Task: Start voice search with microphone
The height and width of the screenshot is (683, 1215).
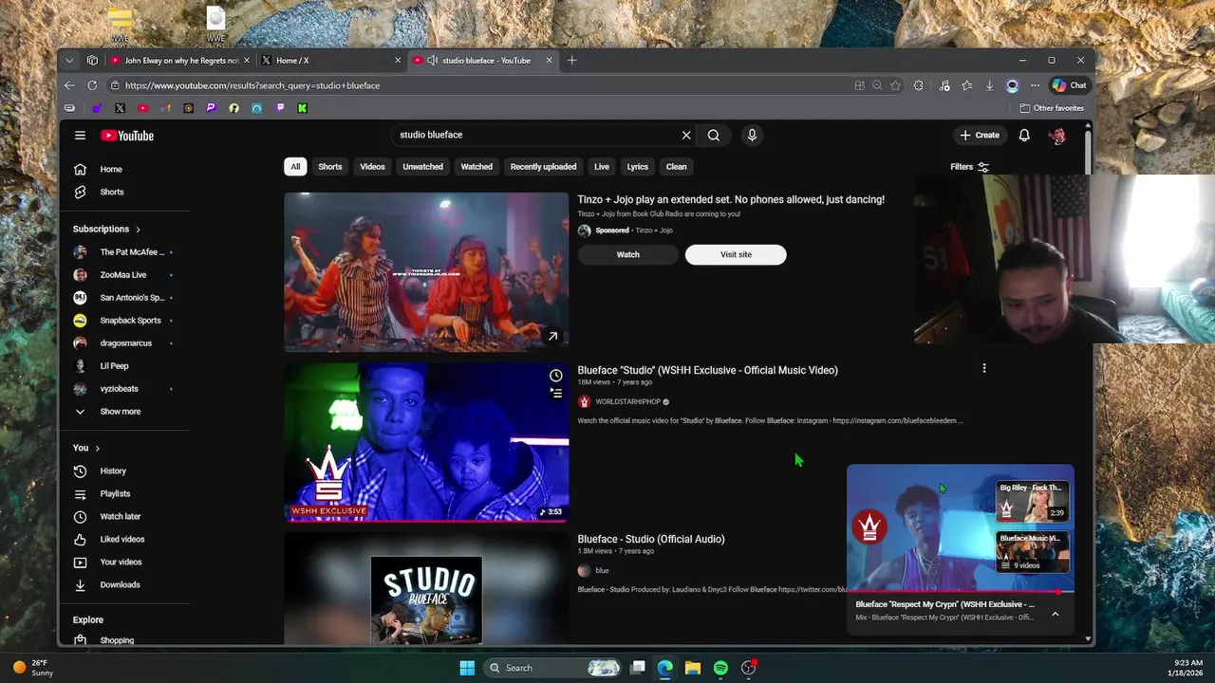Action: tap(752, 135)
